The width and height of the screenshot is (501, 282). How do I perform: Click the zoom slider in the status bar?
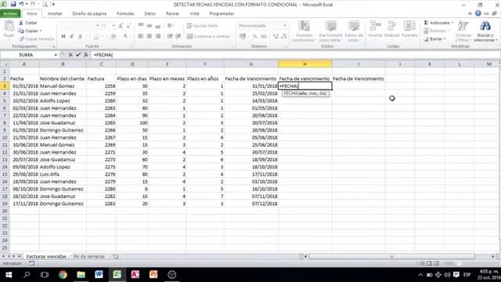[x=459, y=263]
